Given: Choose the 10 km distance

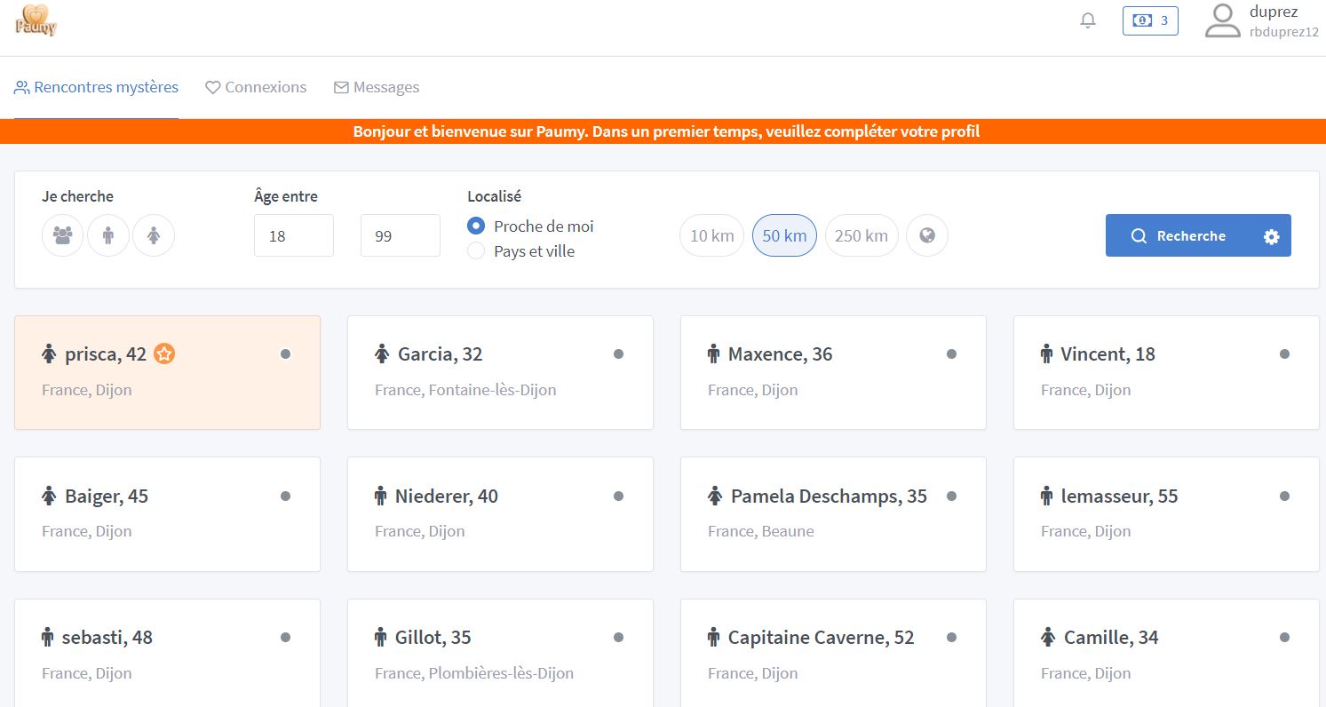Looking at the screenshot, I should (x=711, y=235).
